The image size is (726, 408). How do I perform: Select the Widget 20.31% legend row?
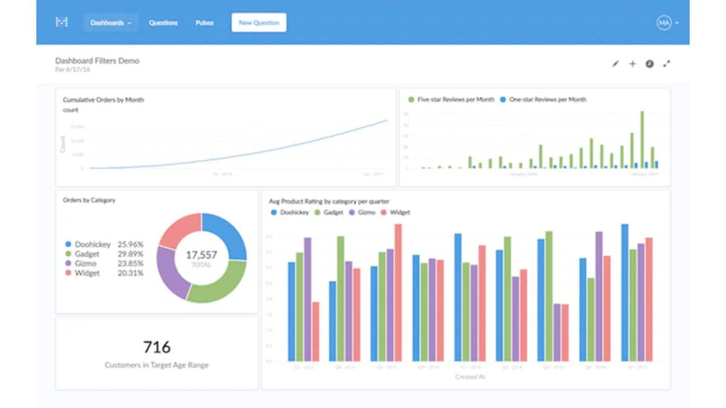tap(104, 273)
